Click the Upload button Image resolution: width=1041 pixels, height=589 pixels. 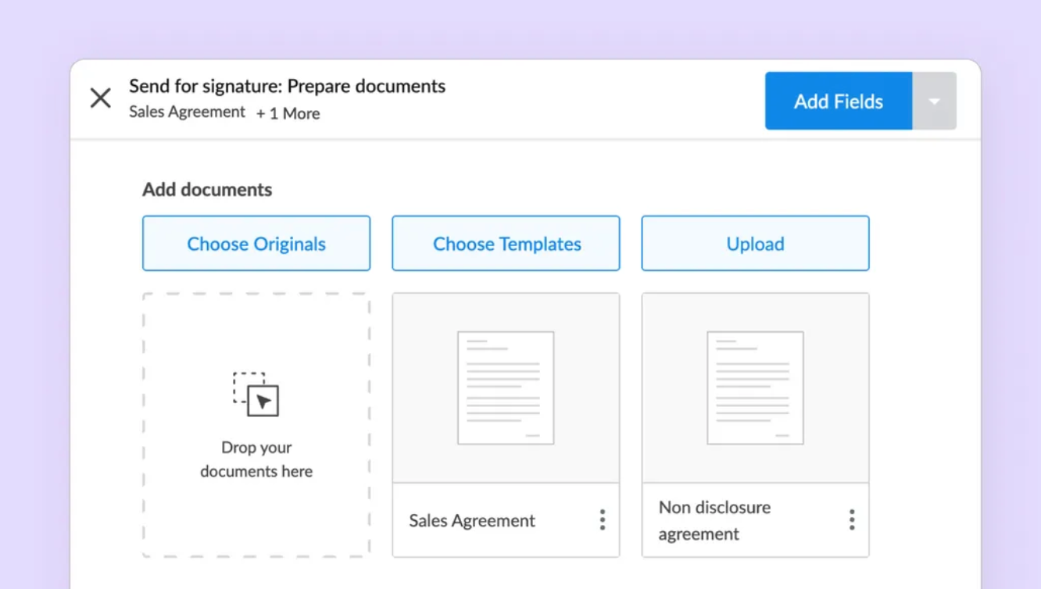(755, 243)
